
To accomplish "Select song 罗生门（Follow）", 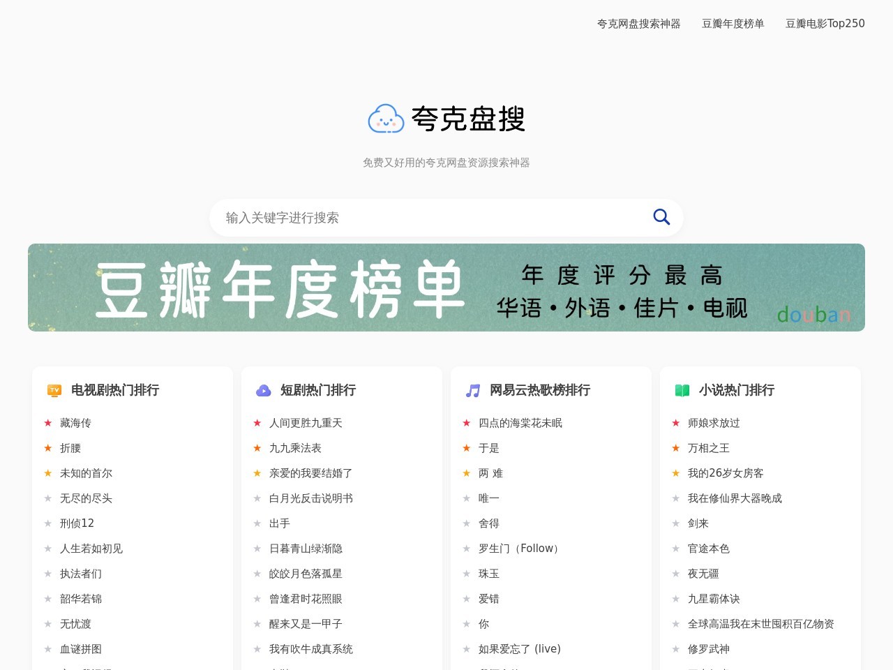I will click(520, 549).
